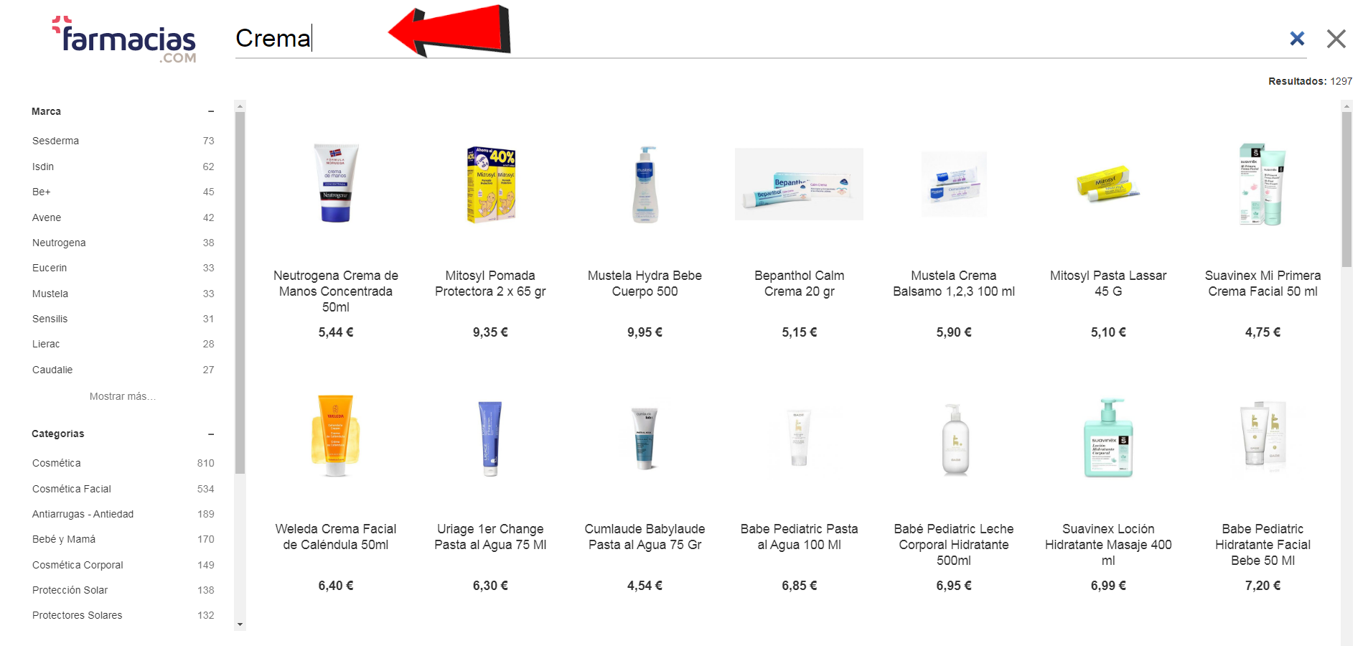Close the search overlay with grey X
The image size is (1368, 646).
pos(1336,39)
